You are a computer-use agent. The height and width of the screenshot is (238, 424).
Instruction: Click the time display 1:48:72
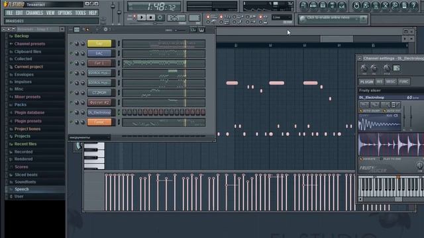coord(154,7)
